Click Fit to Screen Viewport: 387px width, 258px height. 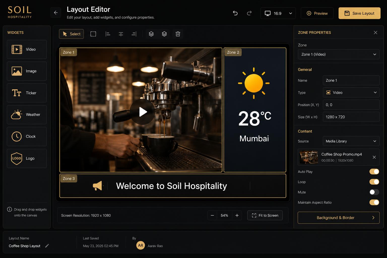click(265, 215)
